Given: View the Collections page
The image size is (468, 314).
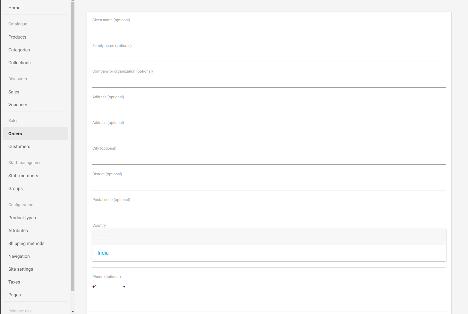Looking at the screenshot, I should 19,63.
